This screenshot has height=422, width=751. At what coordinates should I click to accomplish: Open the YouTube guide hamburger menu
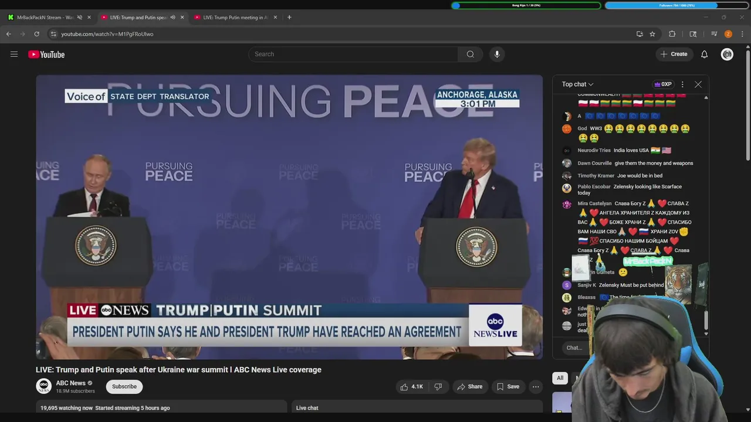point(14,55)
